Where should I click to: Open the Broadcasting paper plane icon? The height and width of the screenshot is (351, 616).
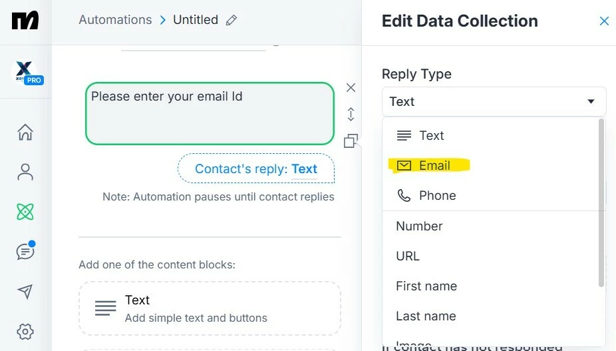(x=25, y=292)
